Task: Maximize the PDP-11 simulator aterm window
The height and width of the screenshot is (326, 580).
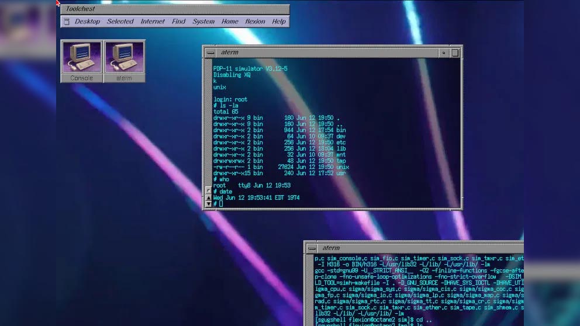Action: point(455,53)
